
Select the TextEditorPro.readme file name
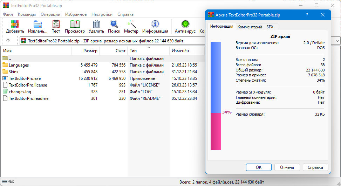tap(28, 98)
